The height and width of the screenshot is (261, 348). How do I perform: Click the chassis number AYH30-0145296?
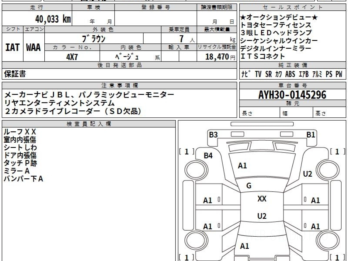(x=292, y=95)
